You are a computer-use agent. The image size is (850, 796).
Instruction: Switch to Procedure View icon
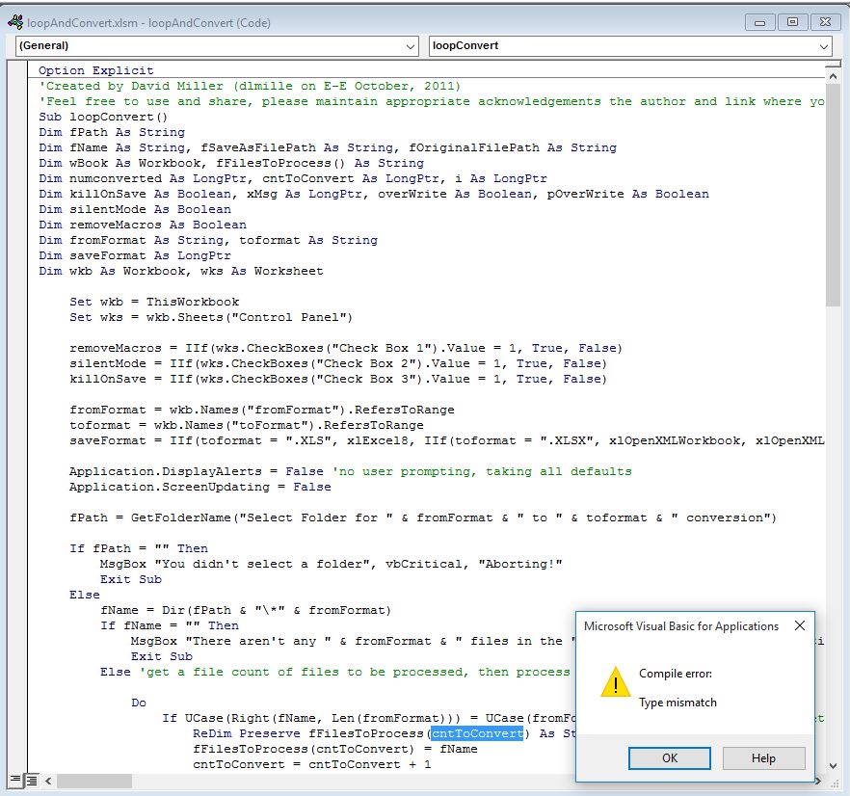(x=15, y=781)
